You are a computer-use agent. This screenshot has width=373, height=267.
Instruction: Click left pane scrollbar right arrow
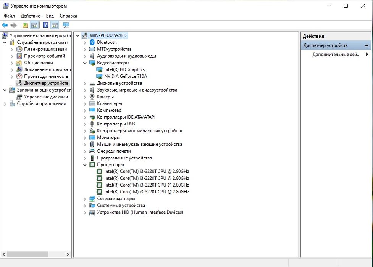pyautogui.click(x=68, y=254)
